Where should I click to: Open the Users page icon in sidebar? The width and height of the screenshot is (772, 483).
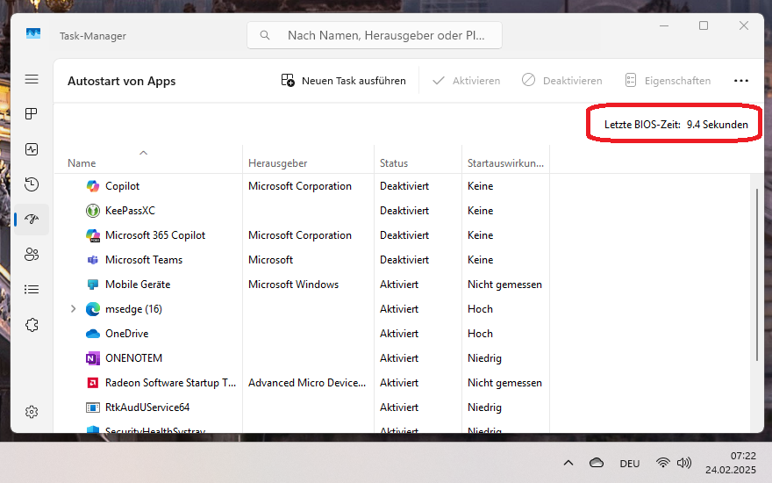[32, 255]
